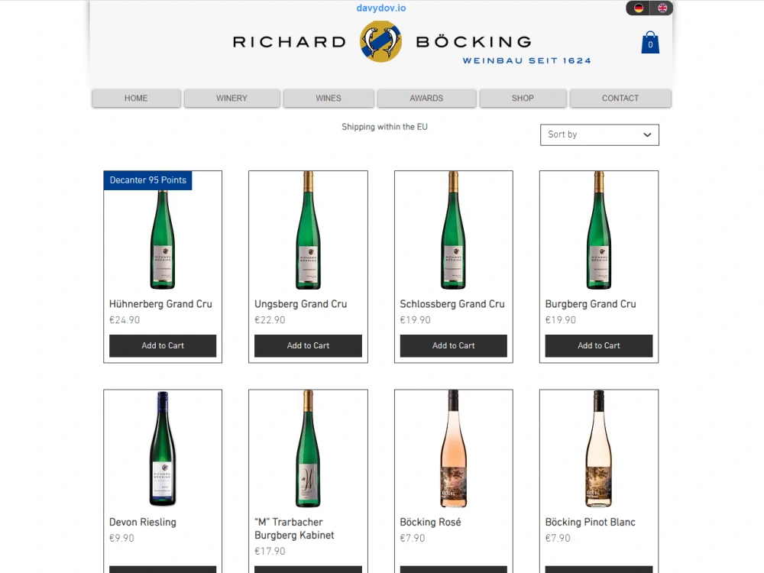Open the Sort by dropdown
The height and width of the screenshot is (573, 764).
click(x=599, y=134)
